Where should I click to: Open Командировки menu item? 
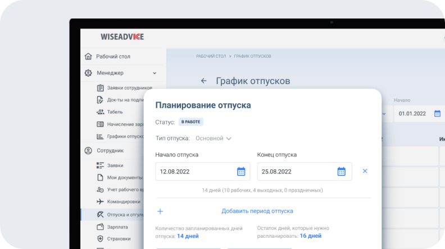(124, 202)
